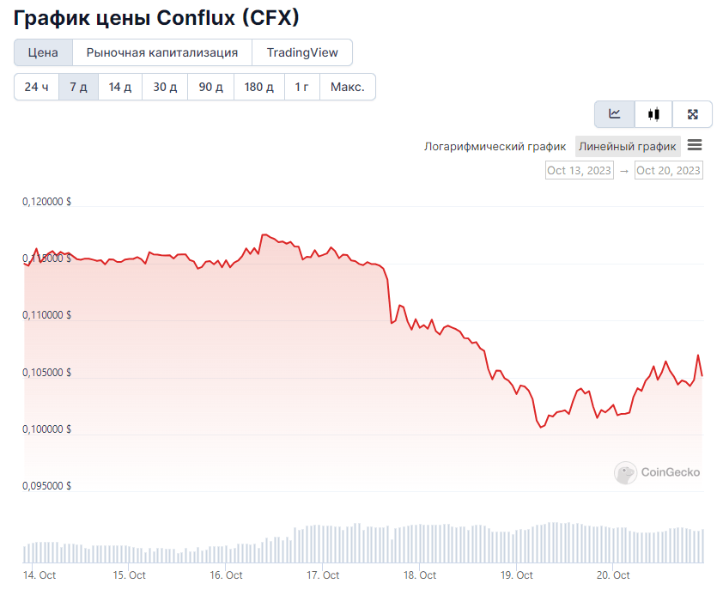Open the fullscreen expand icon
The width and height of the screenshot is (723, 602).
point(693,114)
